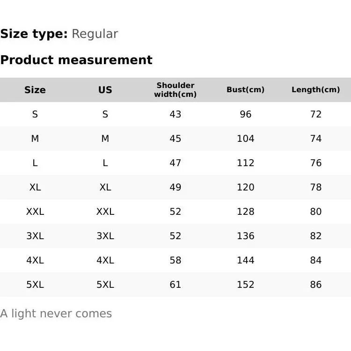This screenshot has width=351, height=351.
Task: Click the Size column header
Action: click(x=35, y=90)
